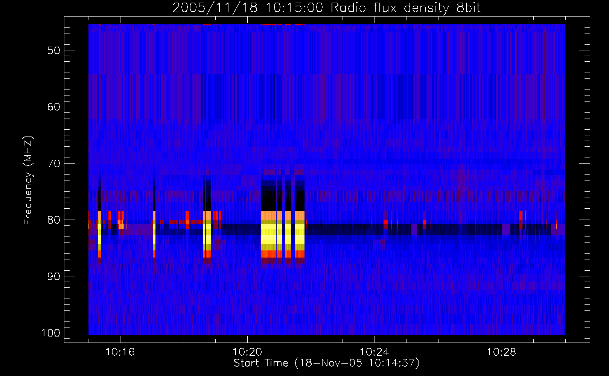
Task: Click the y-axis tick label '90'
Action: [x=53, y=276]
